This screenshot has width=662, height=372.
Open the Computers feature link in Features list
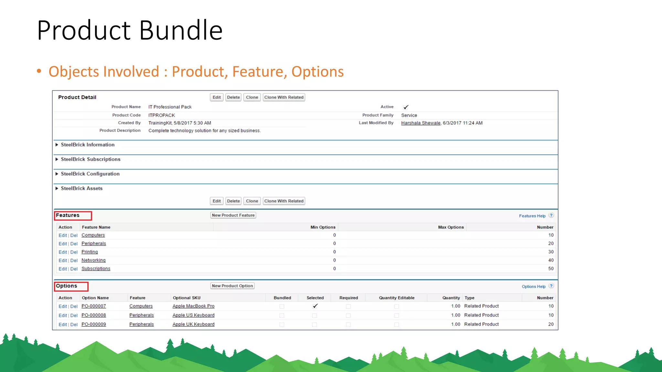[x=93, y=235]
